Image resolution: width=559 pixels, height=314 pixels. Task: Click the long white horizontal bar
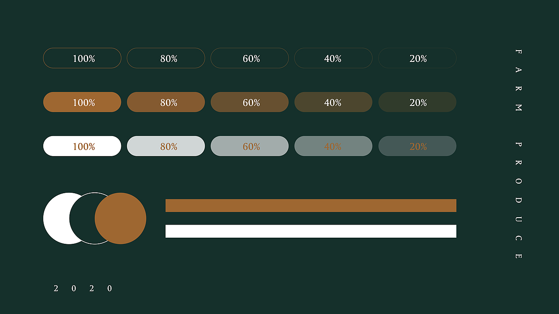click(x=311, y=231)
